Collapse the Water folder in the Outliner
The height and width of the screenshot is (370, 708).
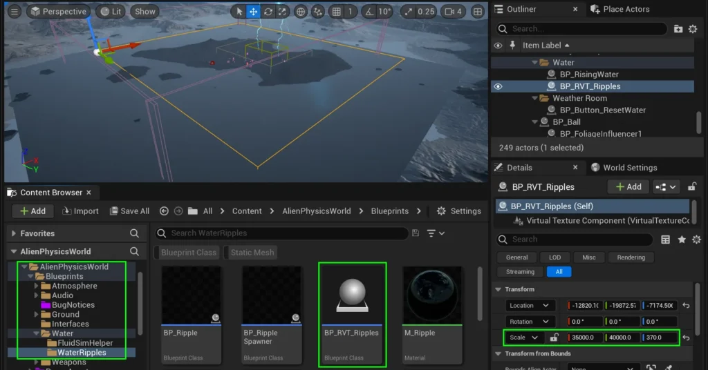coord(535,62)
